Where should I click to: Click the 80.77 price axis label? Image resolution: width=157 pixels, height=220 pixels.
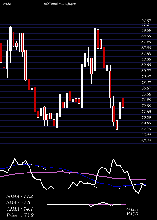tap(146, 71)
